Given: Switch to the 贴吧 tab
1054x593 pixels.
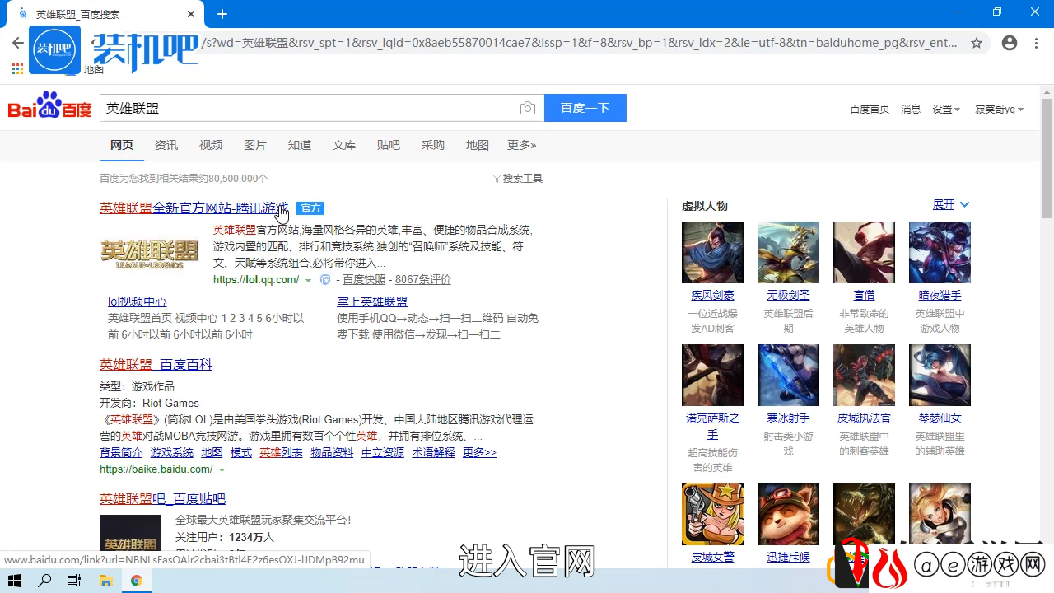Looking at the screenshot, I should [389, 145].
